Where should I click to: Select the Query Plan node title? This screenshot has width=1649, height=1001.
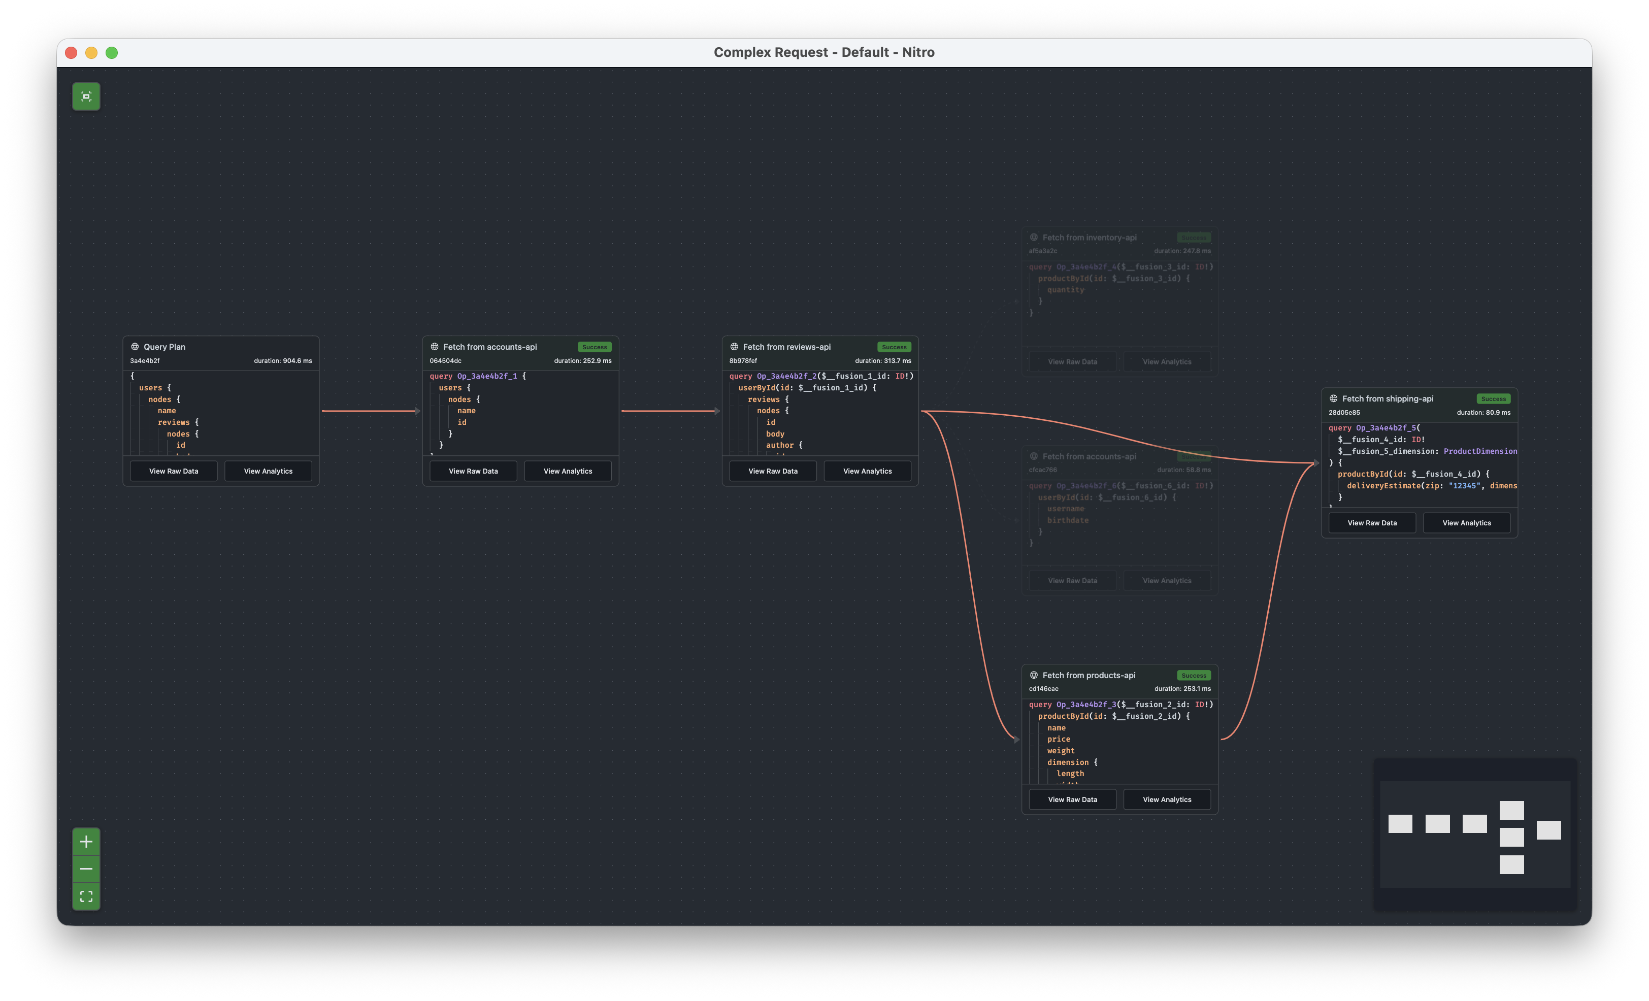coord(164,347)
